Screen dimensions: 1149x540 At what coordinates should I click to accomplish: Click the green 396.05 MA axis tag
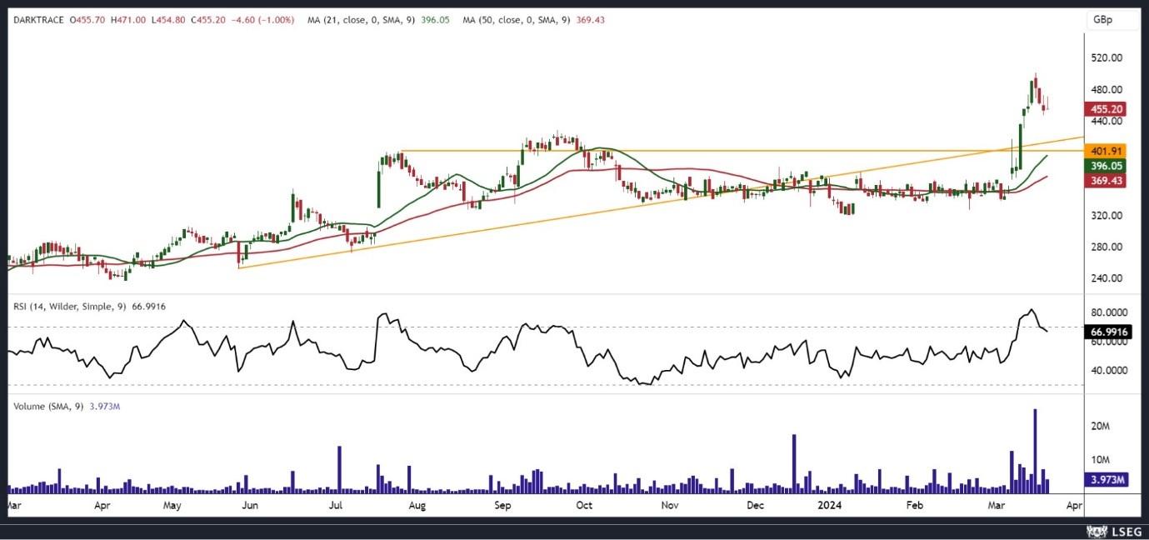(1106, 166)
